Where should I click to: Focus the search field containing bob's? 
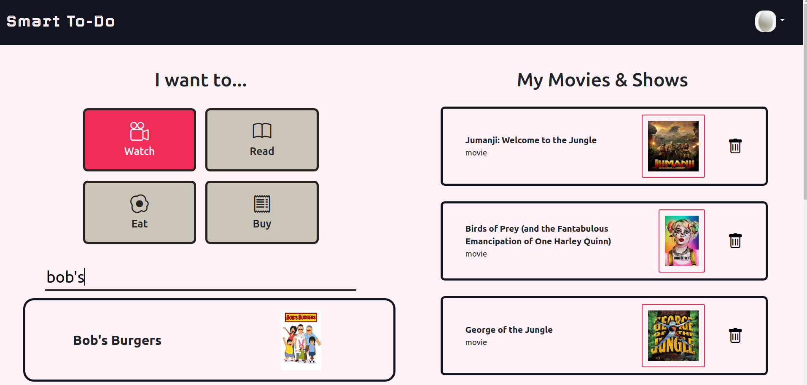tap(201, 277)
